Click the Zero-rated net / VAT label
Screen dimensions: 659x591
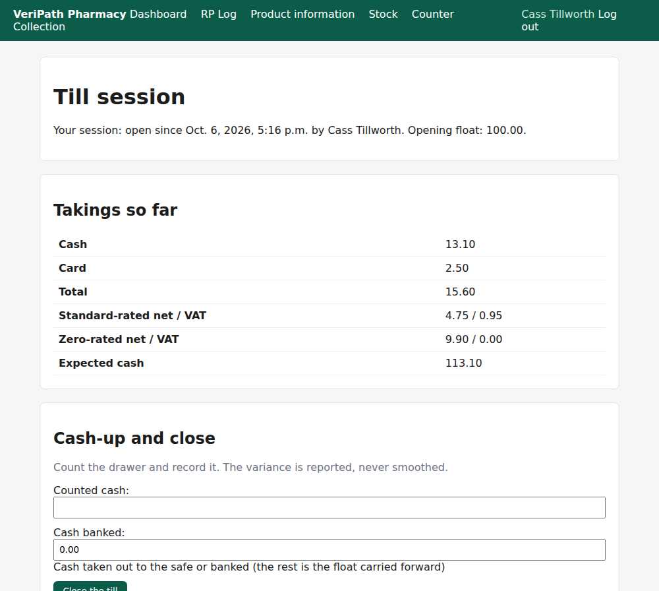pyautogui.click(x=119, y=340)
